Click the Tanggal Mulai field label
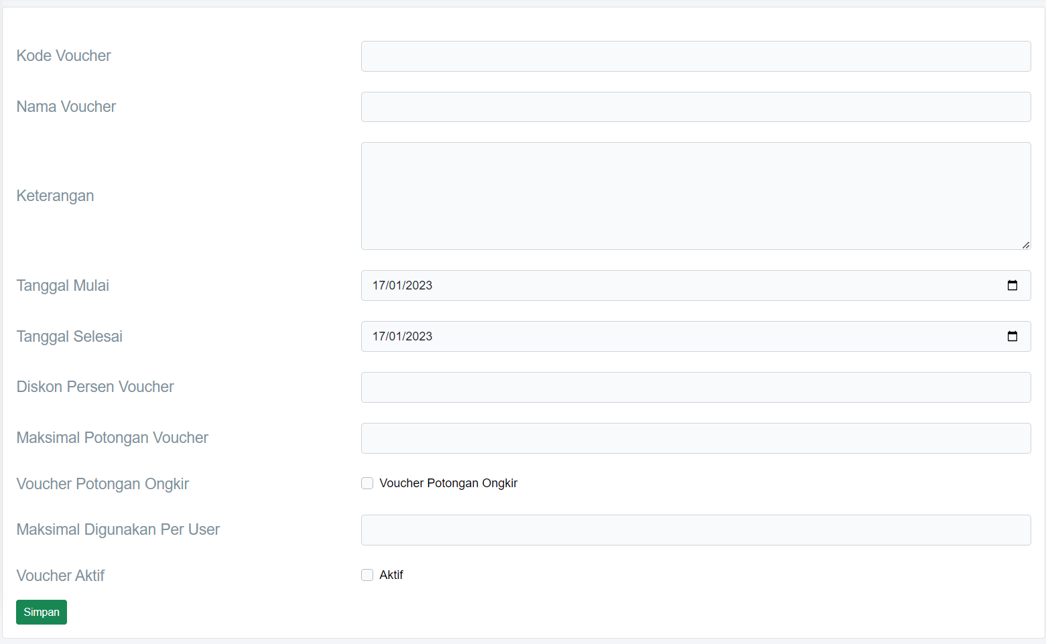This screenshot has width=1046, height=644. [62, 285]
